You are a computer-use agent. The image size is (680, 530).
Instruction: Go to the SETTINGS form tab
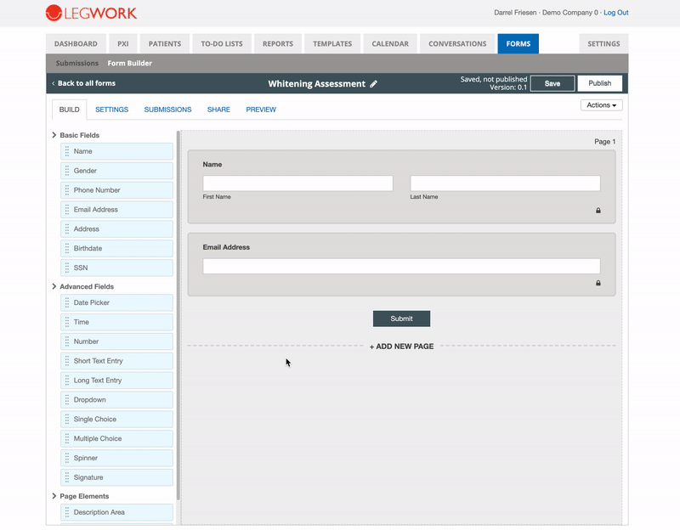click(112, 110)
